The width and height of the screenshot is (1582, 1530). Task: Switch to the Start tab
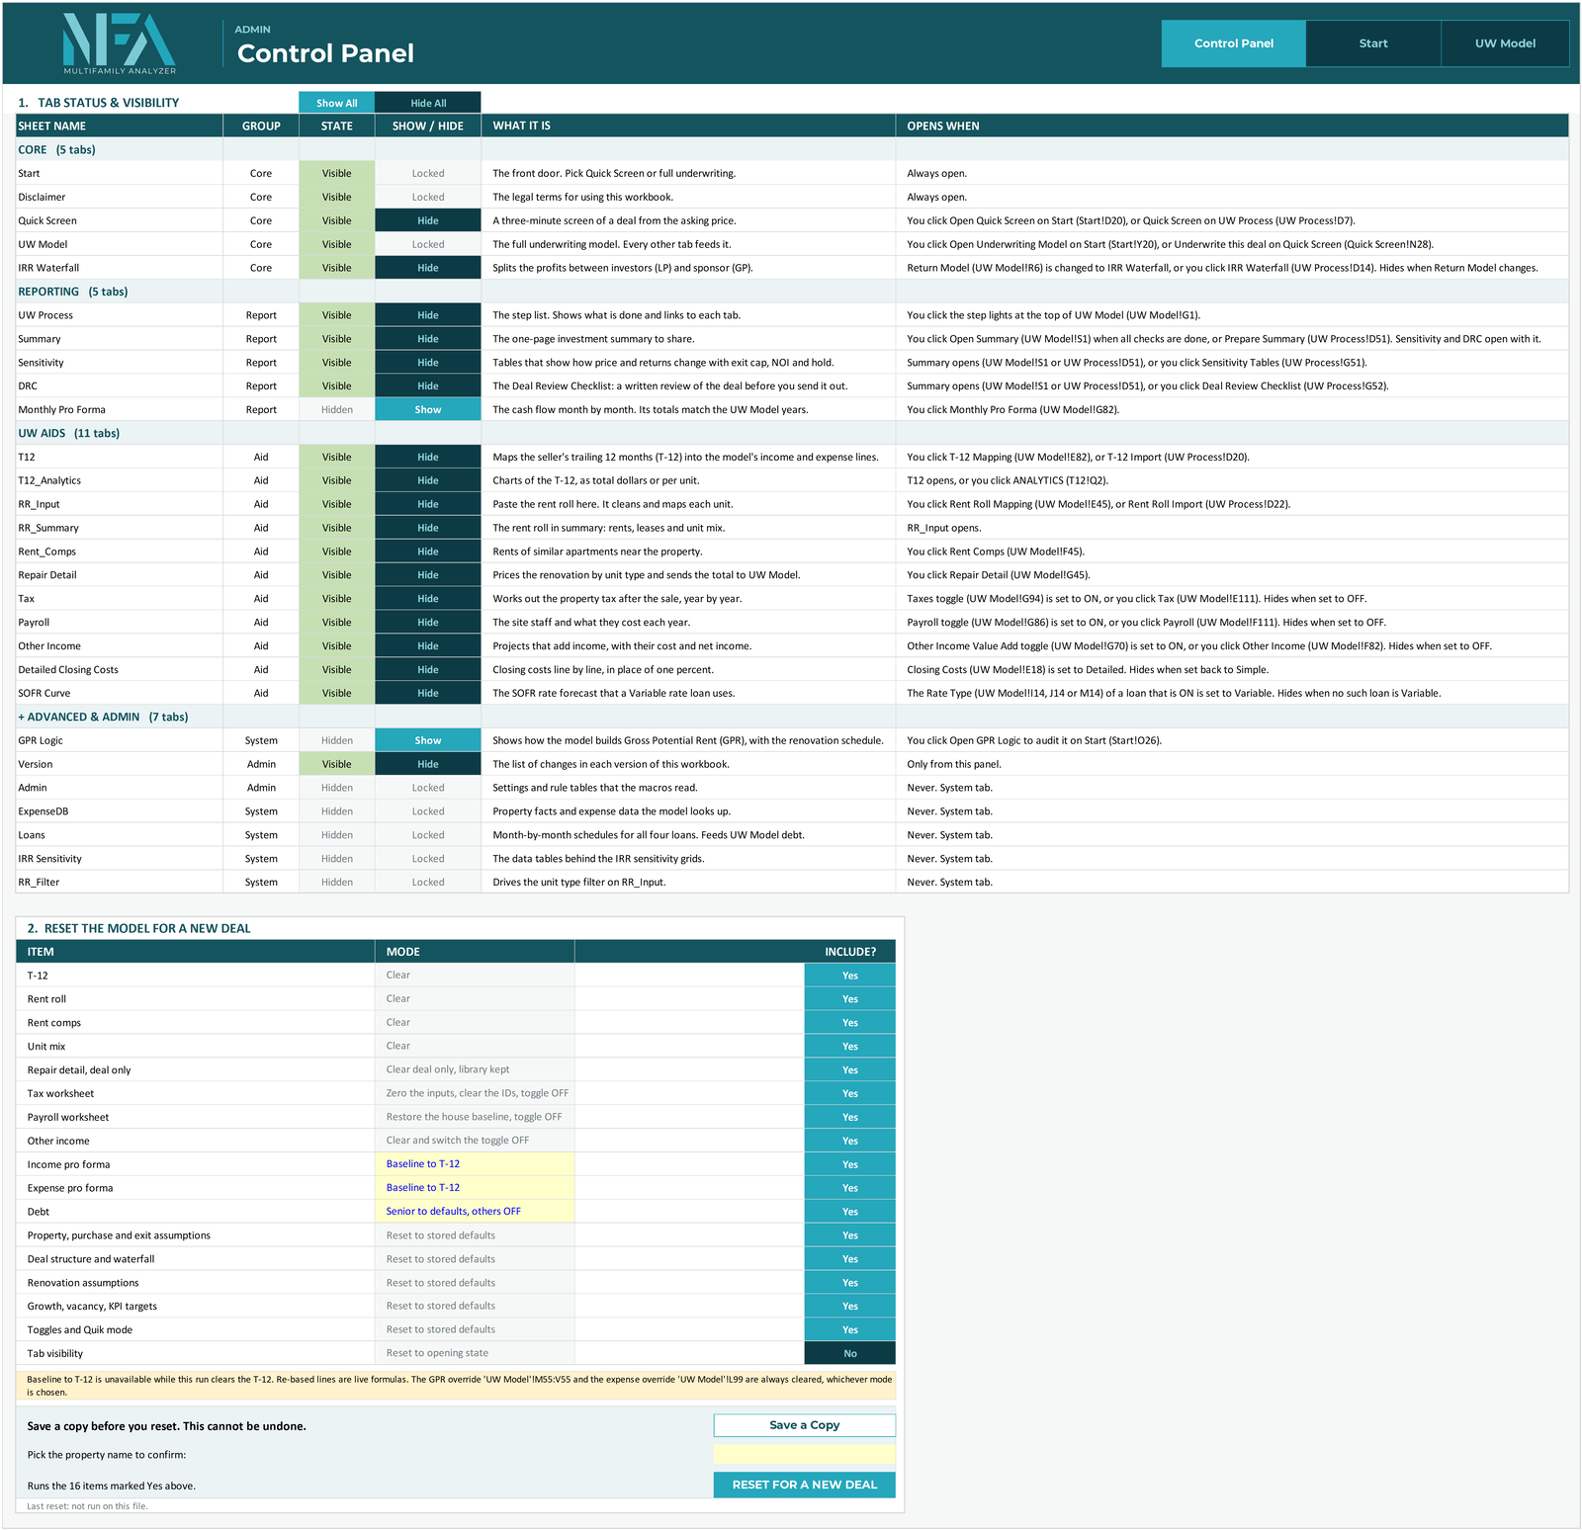coord(1372,43)
